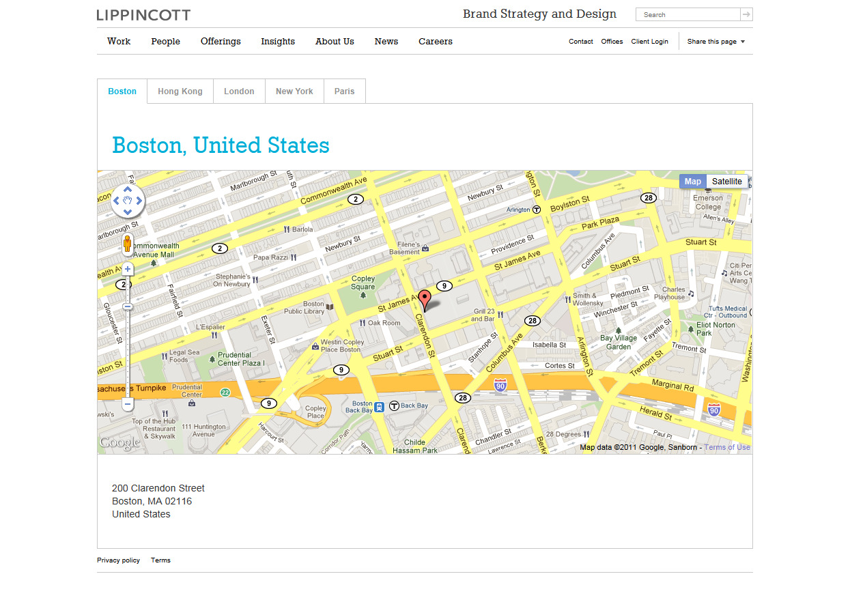Open the Insights menu item
This screenshot has height=600, width=850.
(x=278, y=42)
